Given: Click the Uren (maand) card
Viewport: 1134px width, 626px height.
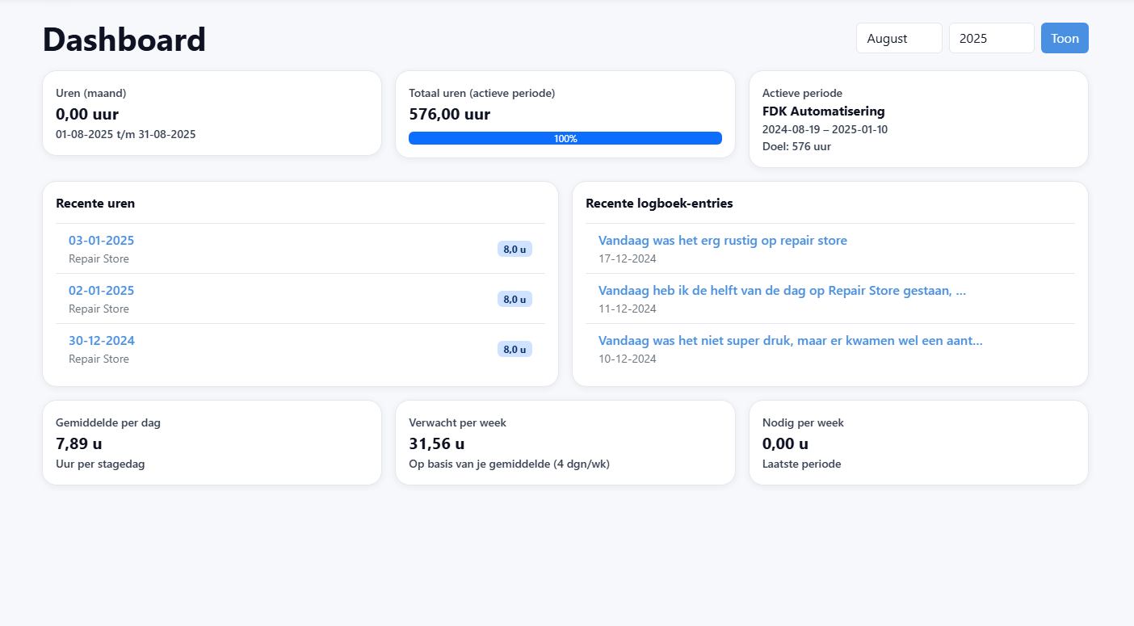Looking at the screenshot, I should [212, 113].
